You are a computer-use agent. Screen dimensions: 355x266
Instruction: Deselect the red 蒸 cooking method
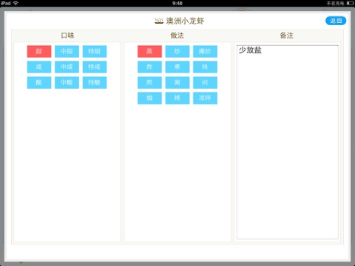[149, 51]
